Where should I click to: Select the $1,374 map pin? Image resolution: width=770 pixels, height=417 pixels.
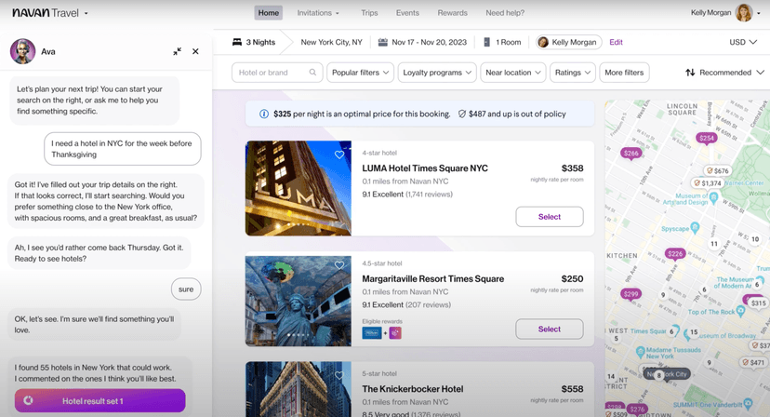click(x=707, y=183)
